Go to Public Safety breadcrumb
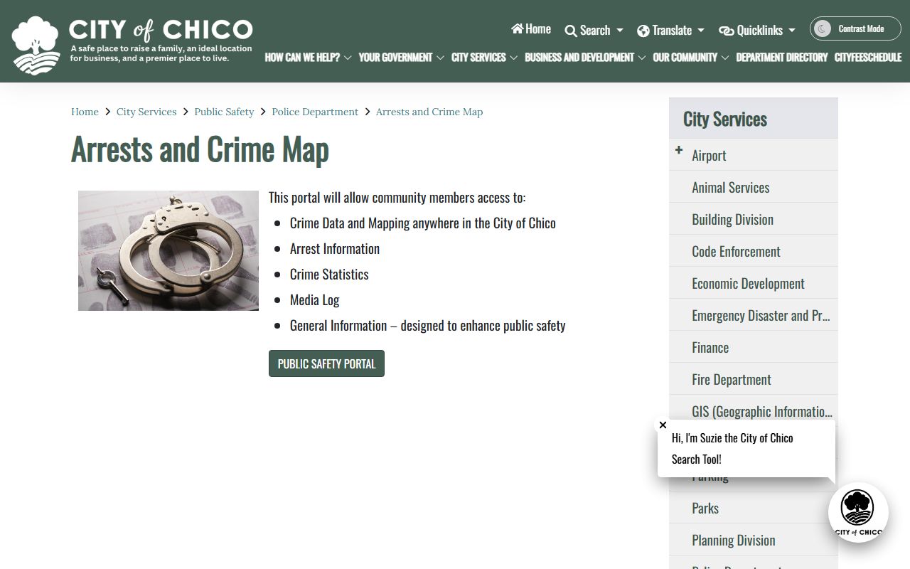The image size is (910, 569). click(x=224, y=112)
